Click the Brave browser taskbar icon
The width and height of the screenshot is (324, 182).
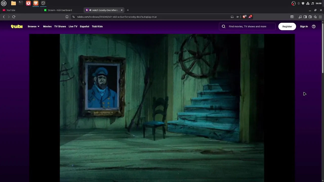36,3
